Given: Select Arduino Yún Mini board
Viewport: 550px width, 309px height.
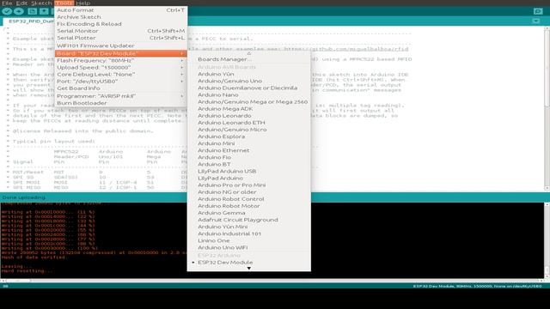Looking at the screenshot, I should (248, 227).
